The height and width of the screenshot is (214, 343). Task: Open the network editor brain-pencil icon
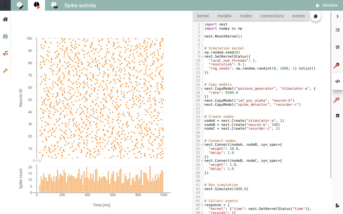[20, 5]
